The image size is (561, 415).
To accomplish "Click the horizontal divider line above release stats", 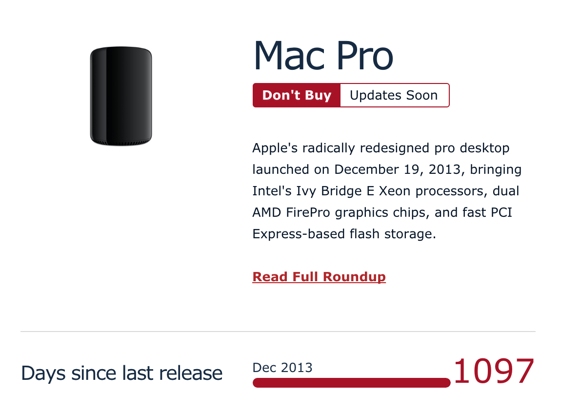I will [x=278, y=332].
